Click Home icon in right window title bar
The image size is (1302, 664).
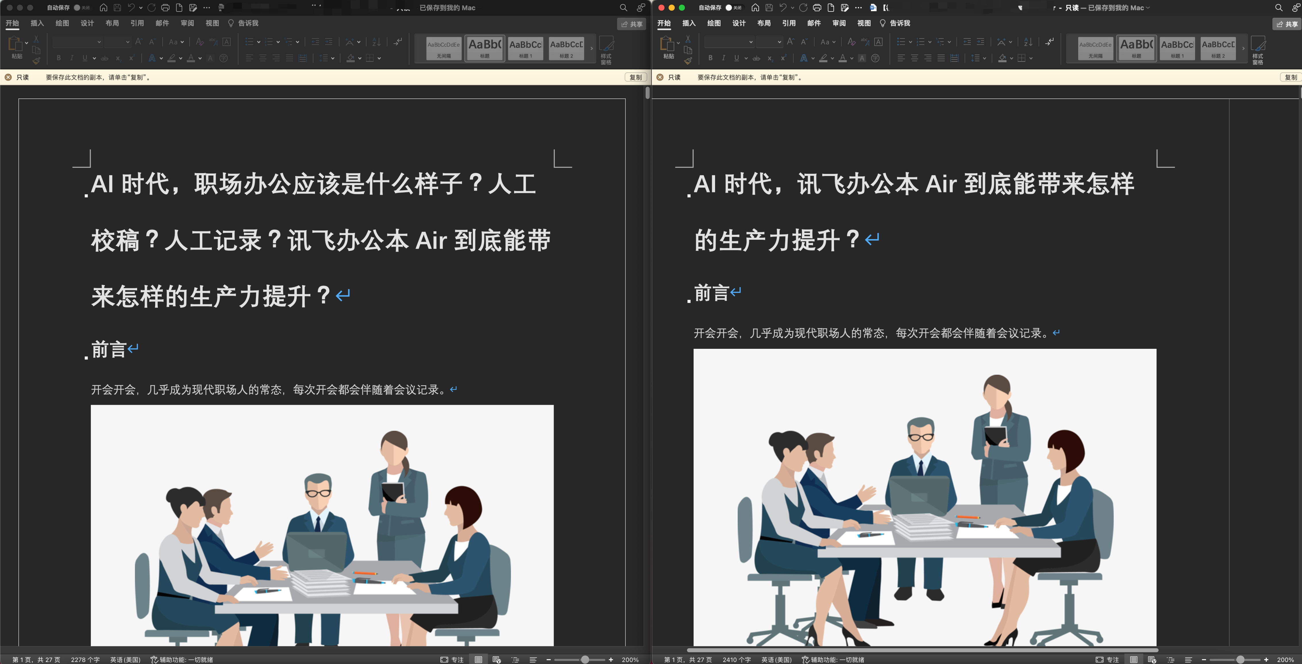coord(755,7)
